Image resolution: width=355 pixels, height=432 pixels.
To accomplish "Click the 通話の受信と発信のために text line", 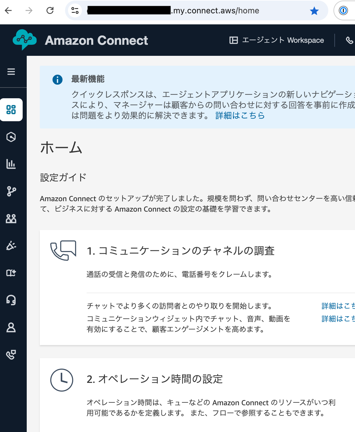I will 180,274.
